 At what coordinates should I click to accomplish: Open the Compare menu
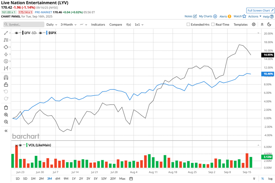coord(116,25)
